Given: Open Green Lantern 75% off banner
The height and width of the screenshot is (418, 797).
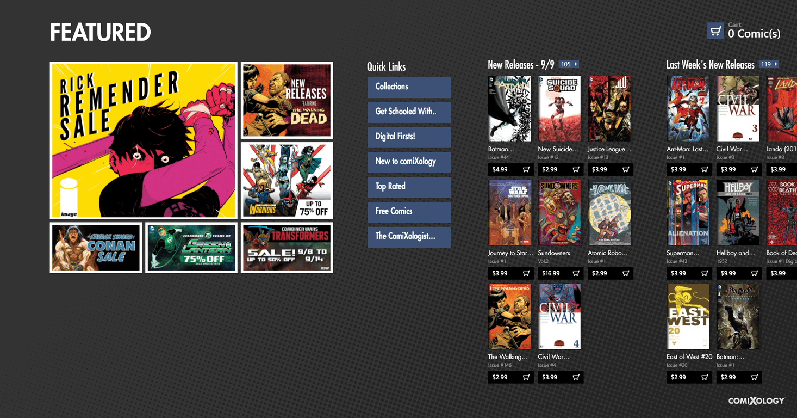Looking at the screenshot, I should [191, 248].
